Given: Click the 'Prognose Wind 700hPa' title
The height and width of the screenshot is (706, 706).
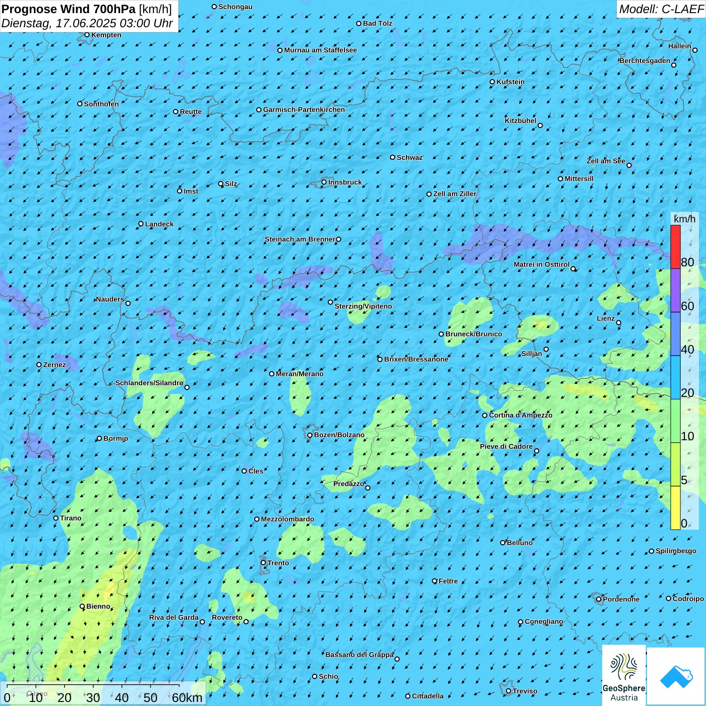Looking at the screenshot, I should click(x=69, y=9).
